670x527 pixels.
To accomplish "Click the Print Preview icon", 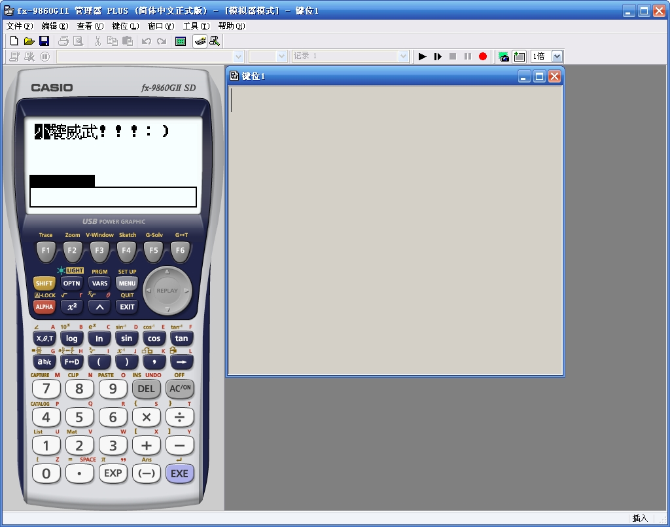I will [x=79, y=41].
